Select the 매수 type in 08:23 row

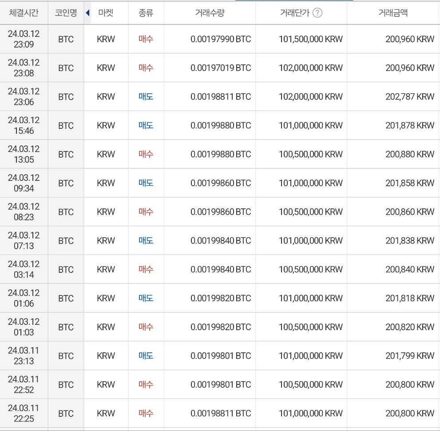coord(146,212)
